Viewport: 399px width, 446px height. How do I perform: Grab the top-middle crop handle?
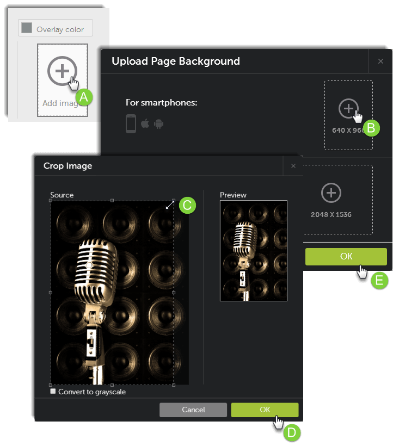coord(112,201)
